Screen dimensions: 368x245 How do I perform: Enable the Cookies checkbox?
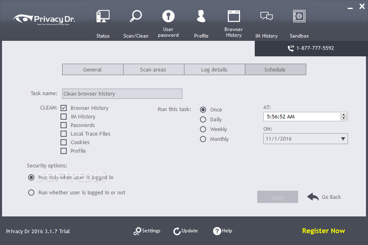tap(64, 142)
